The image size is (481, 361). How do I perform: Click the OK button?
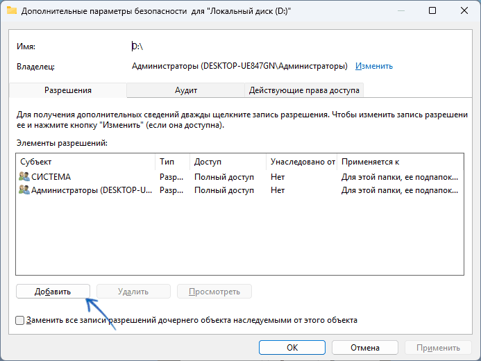[x=292, y=347]
